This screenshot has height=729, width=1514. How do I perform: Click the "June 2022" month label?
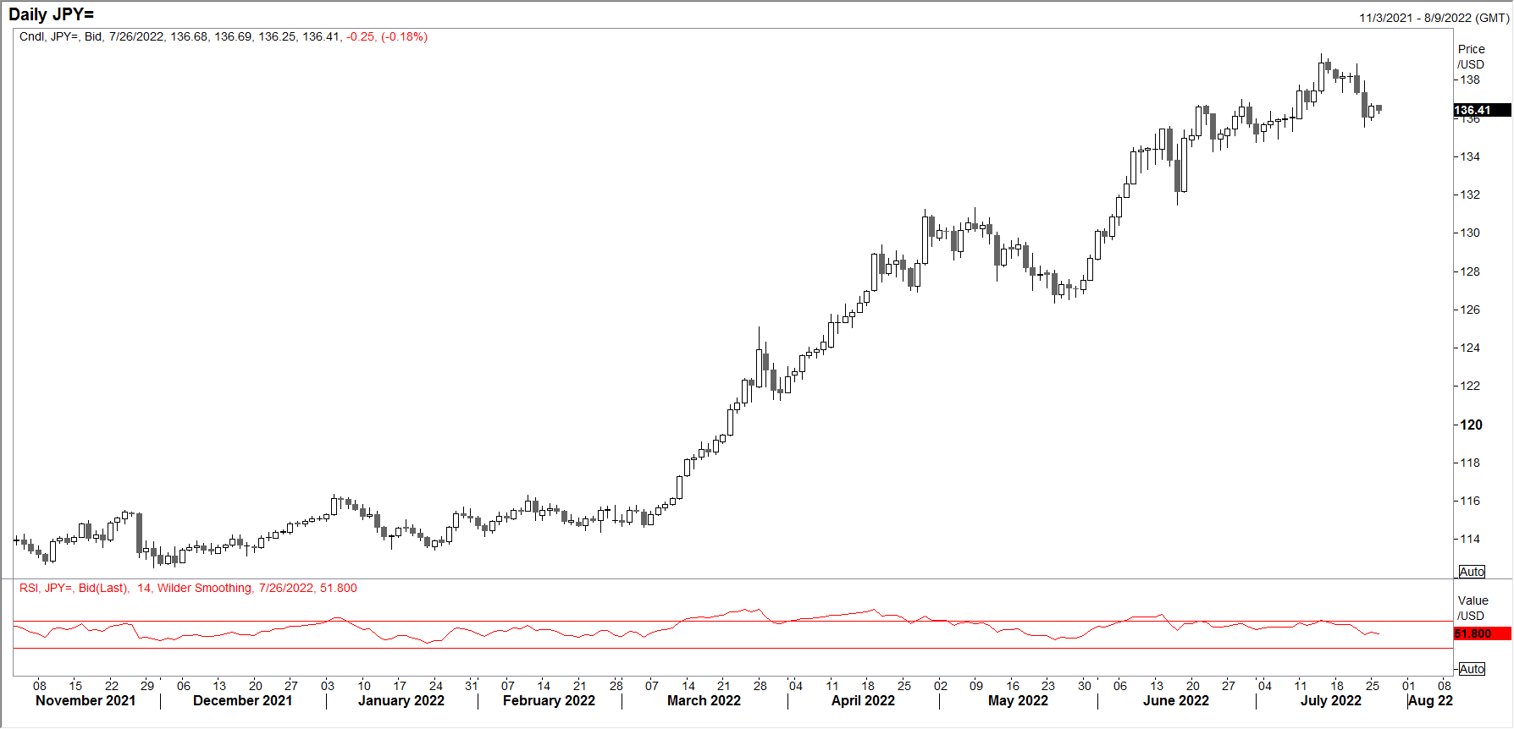pos(1176,700)
